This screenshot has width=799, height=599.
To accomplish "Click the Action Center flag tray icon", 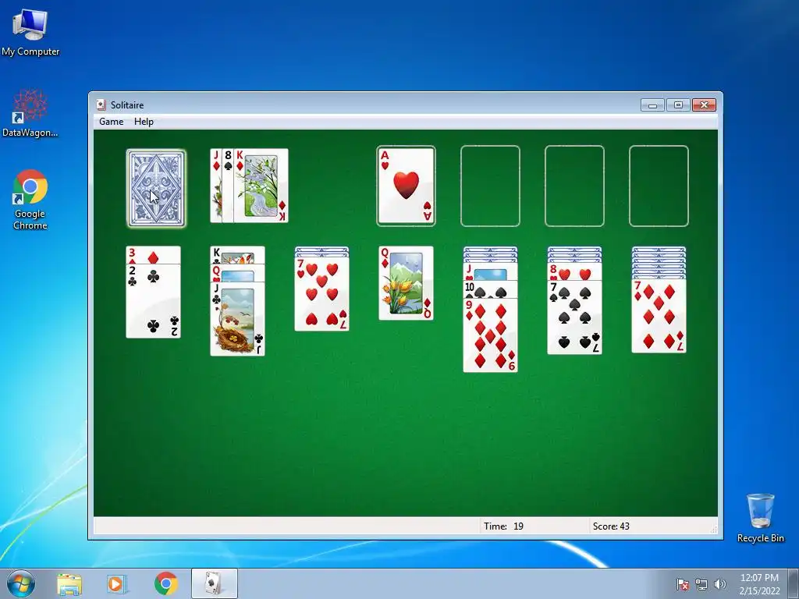I will [x=682, y=584].
